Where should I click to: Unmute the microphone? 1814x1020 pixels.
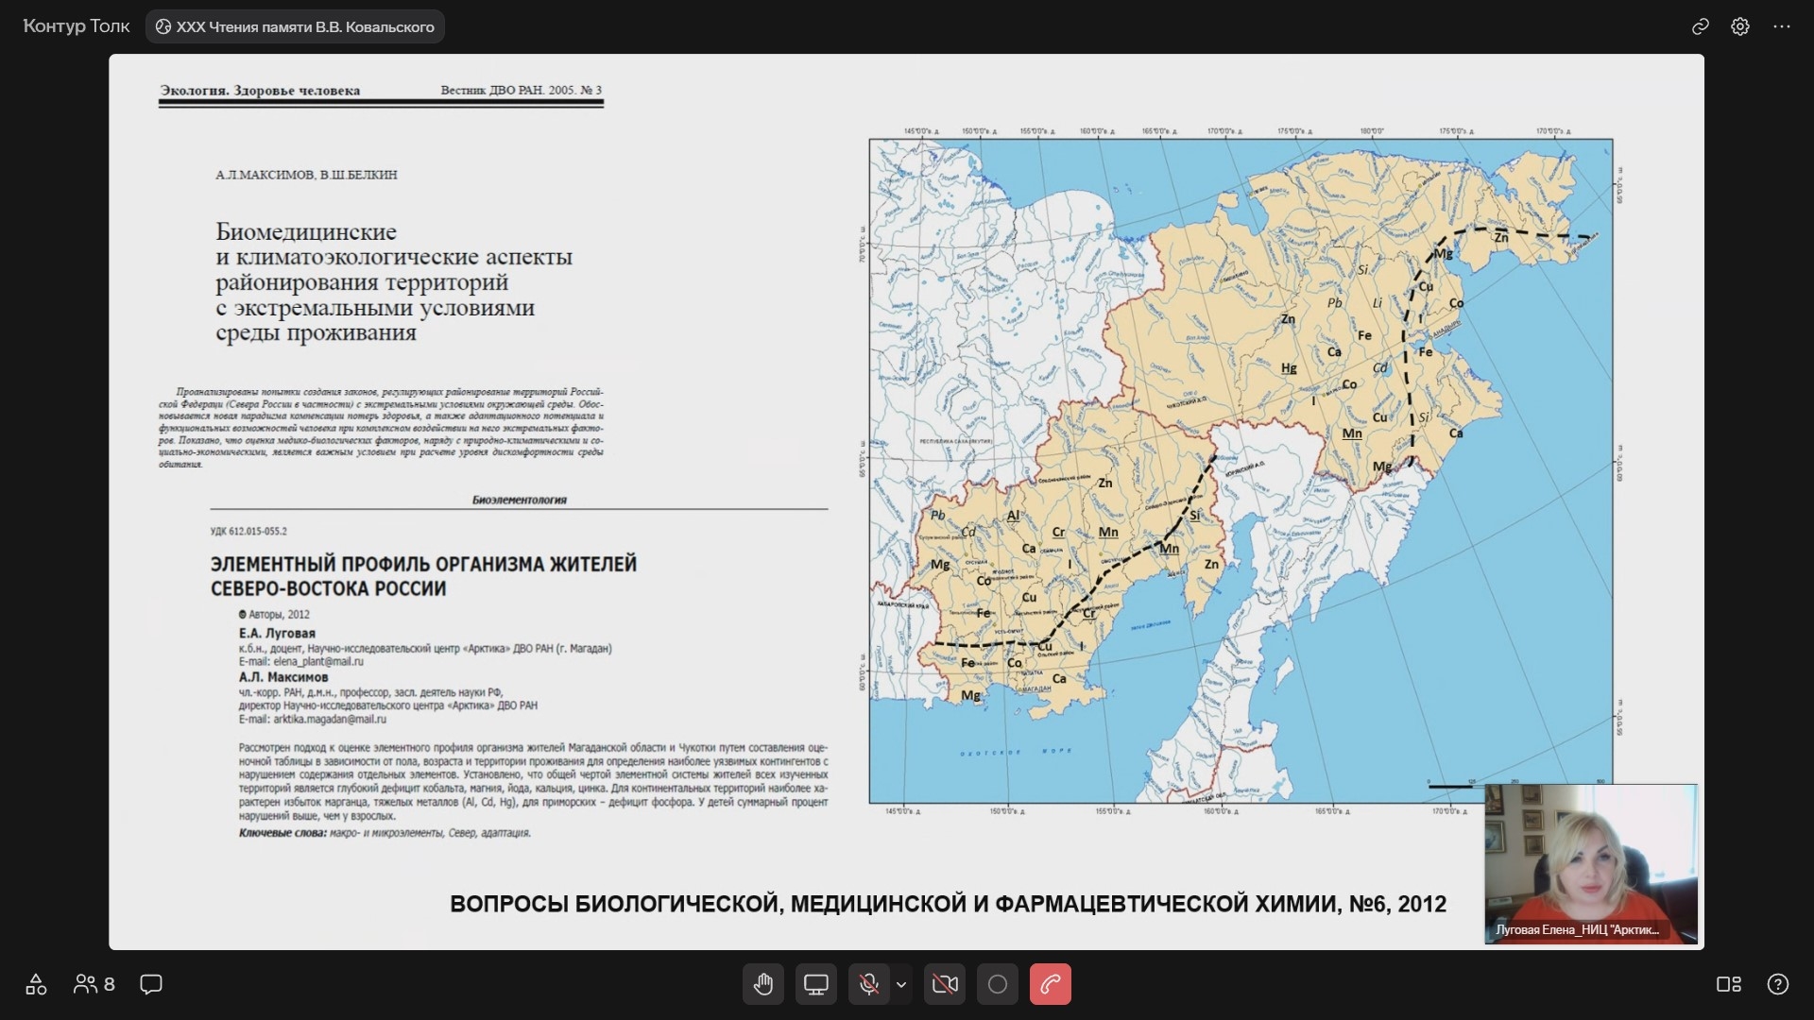[868, 984]
